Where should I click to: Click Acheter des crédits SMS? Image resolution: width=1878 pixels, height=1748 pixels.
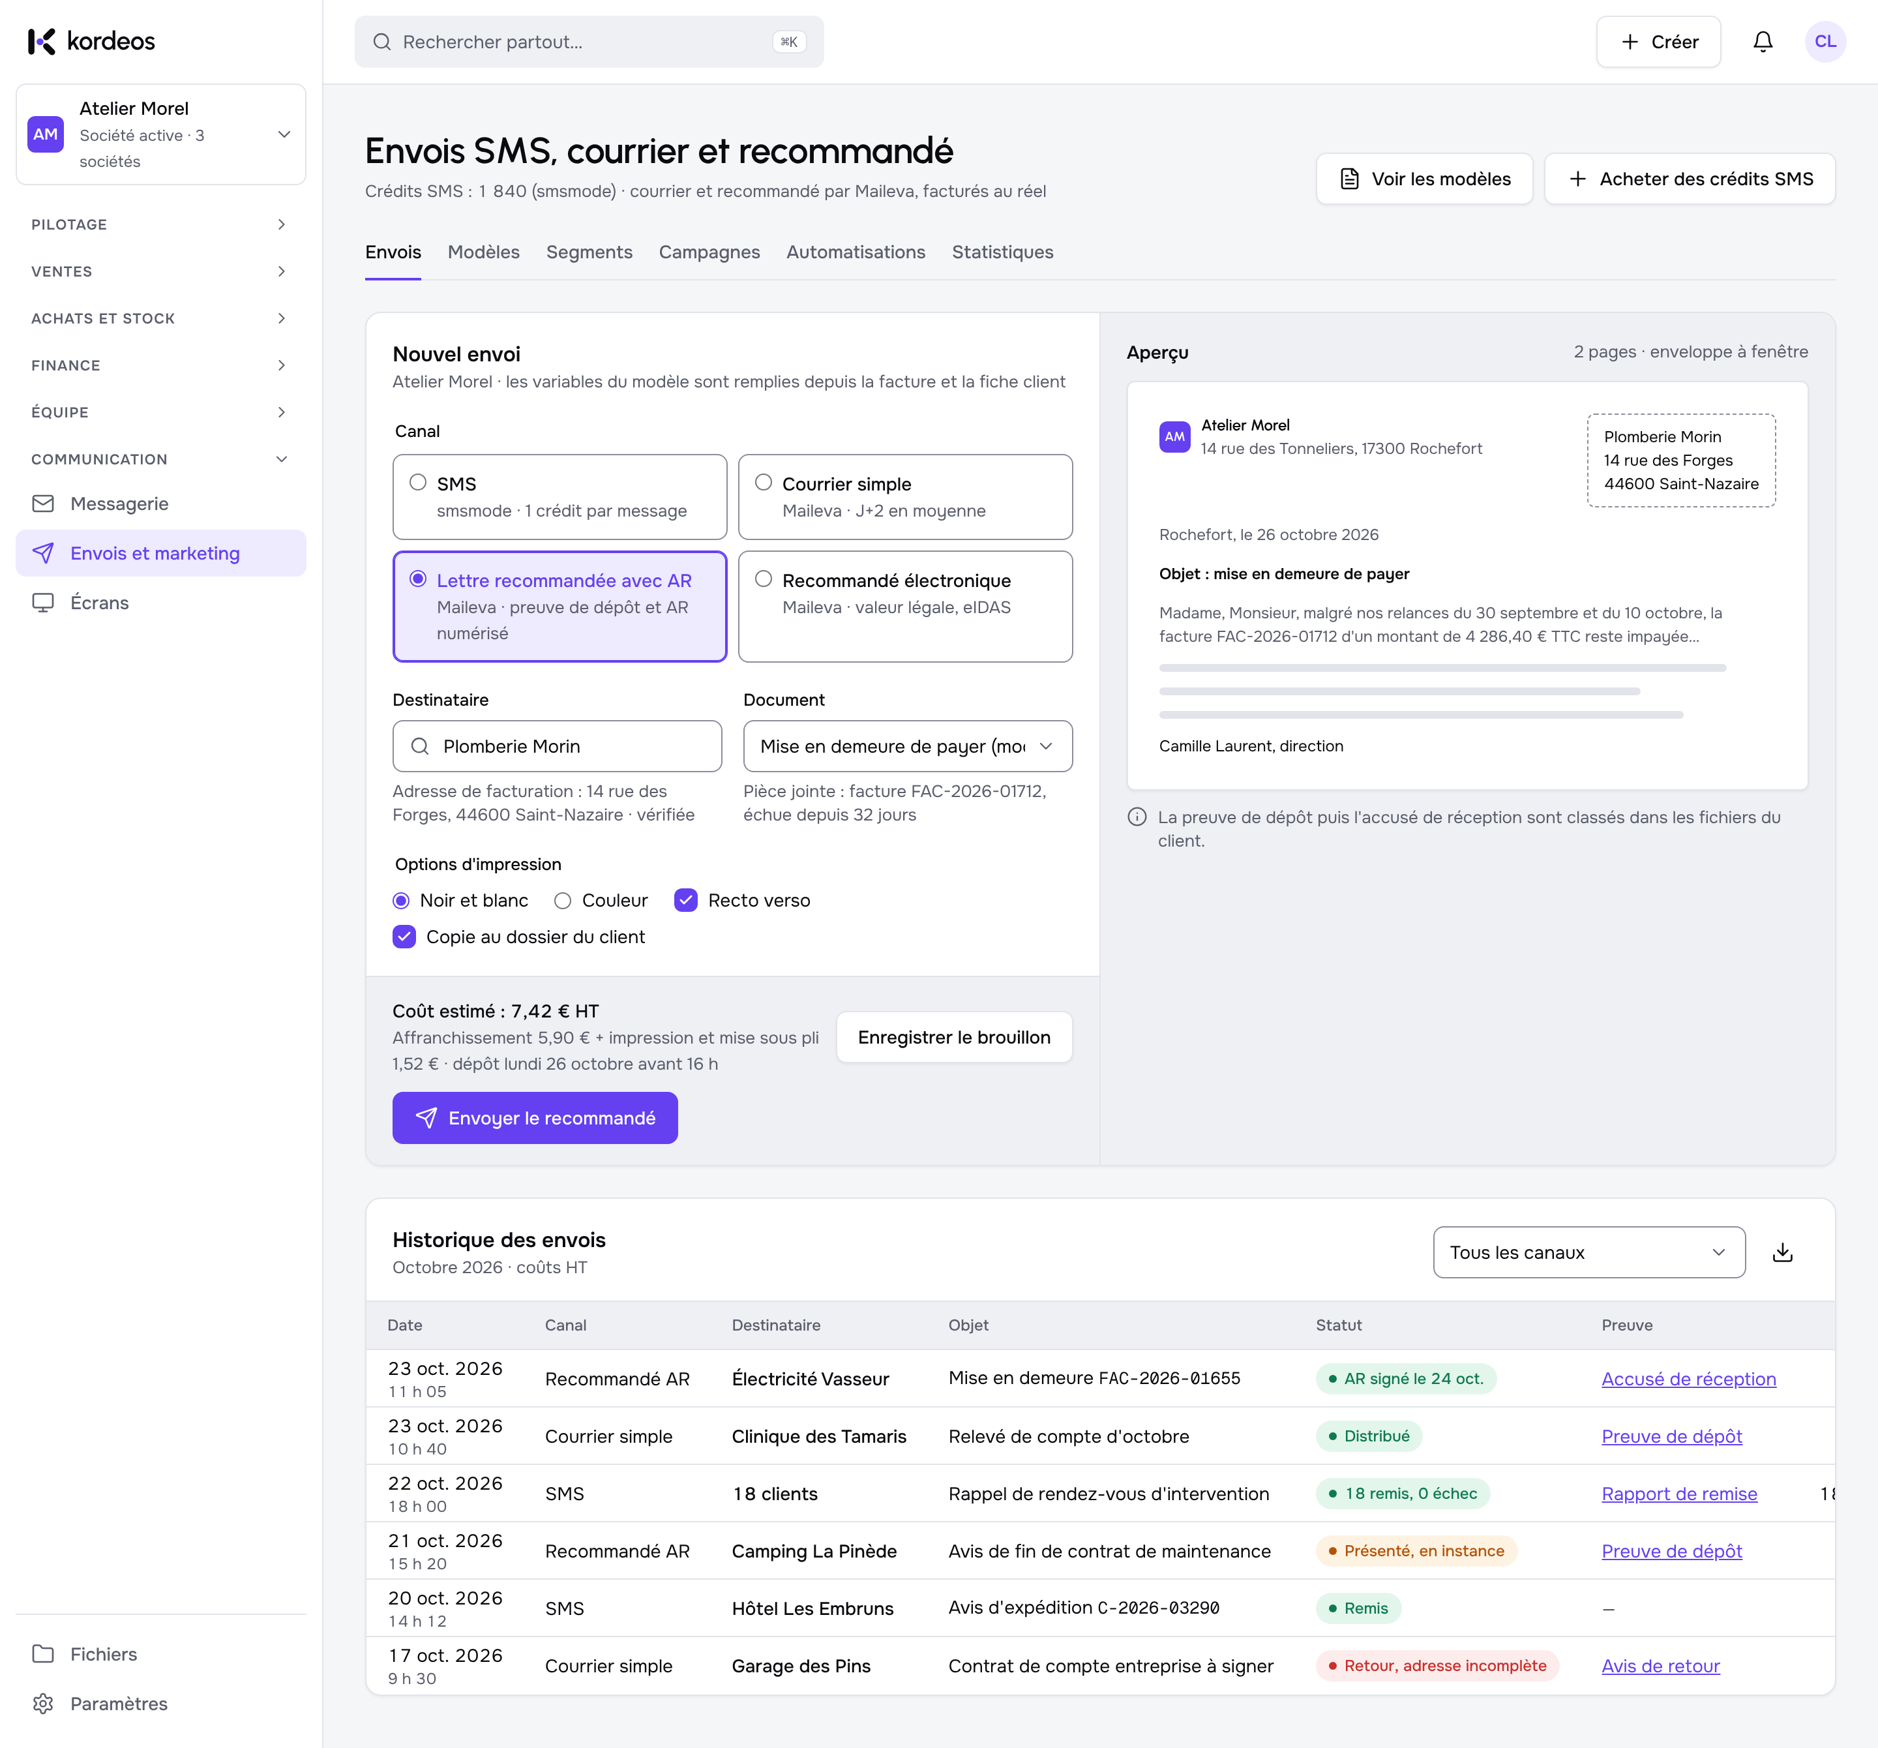click(x=1690, y=179)
